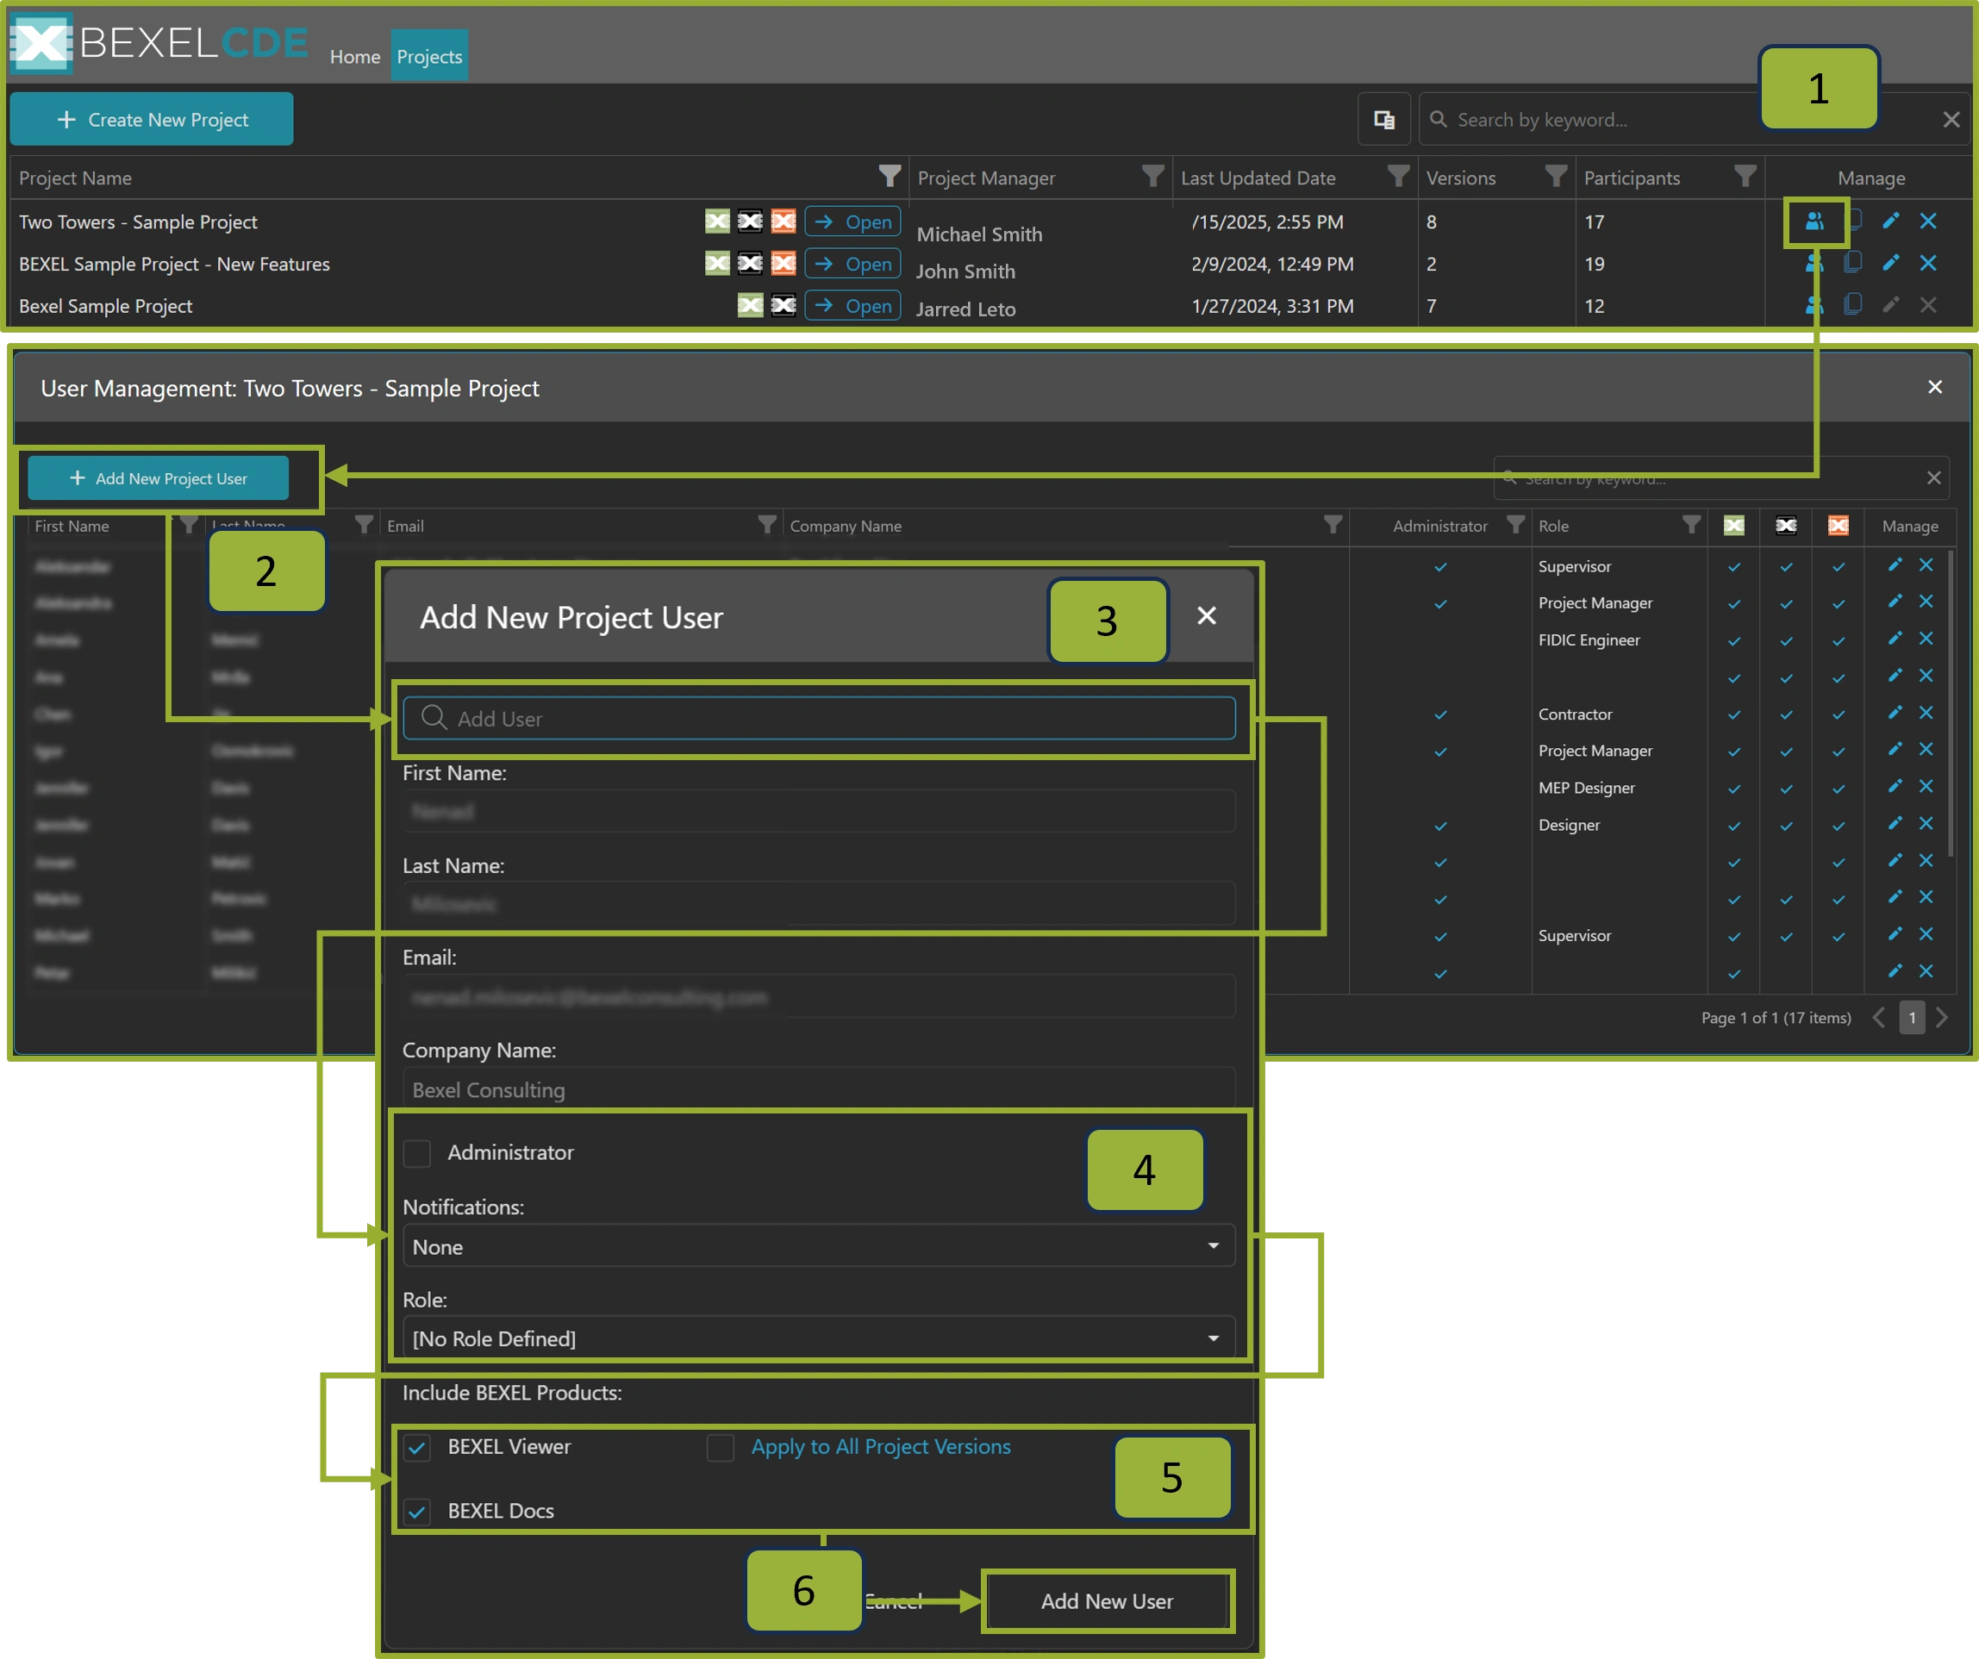The image size is (1979, 1659).
Task: Edit the Two Towers project with the pencil
Action: pyautogui.click(x=1890, y=221)
